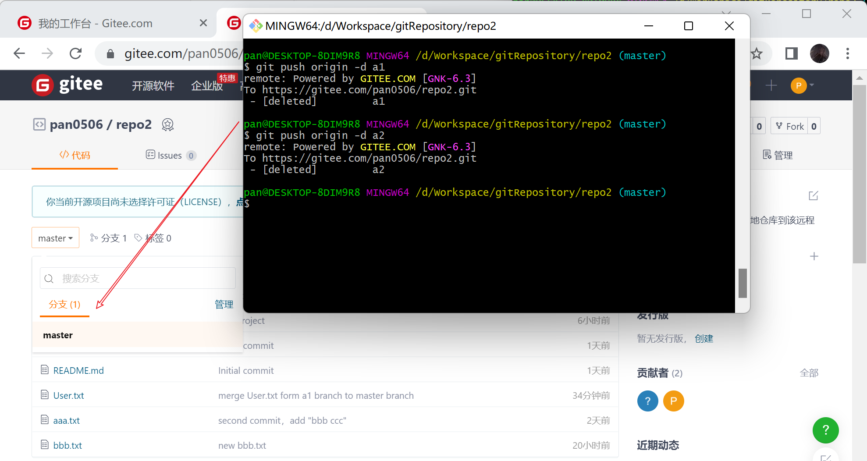The width and height of the screenshot is (867, 461).
Task: Reload the current browser page
Action: (76, 53)
